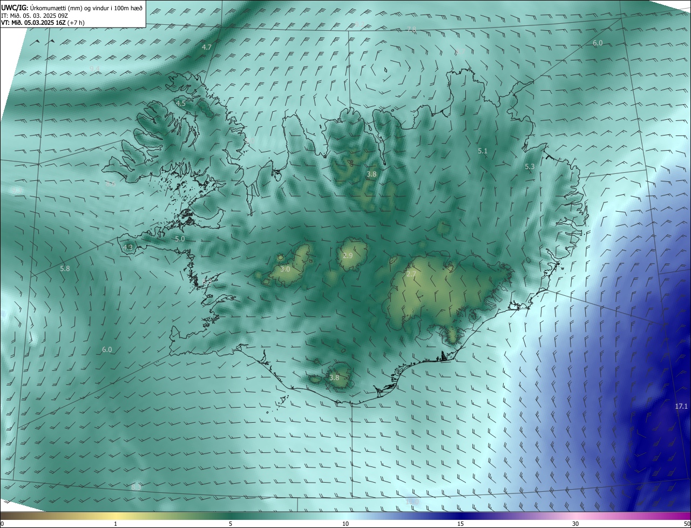Image resolution: width=691 pixels, height=528 pixels.
Task: Click the color scale tick label '30'
Action: click(x=575, y=524)
